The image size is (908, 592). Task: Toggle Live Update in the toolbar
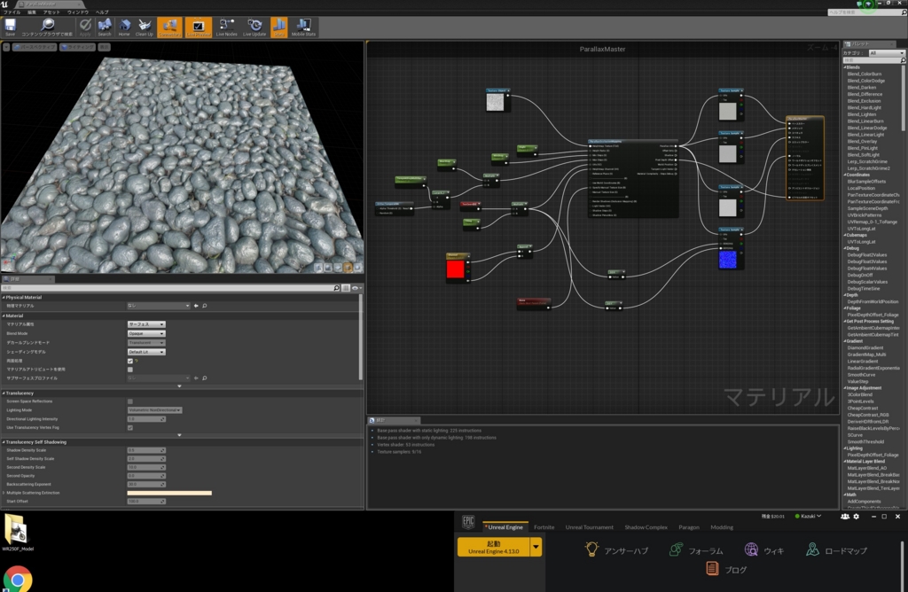(x=254, y=27)
